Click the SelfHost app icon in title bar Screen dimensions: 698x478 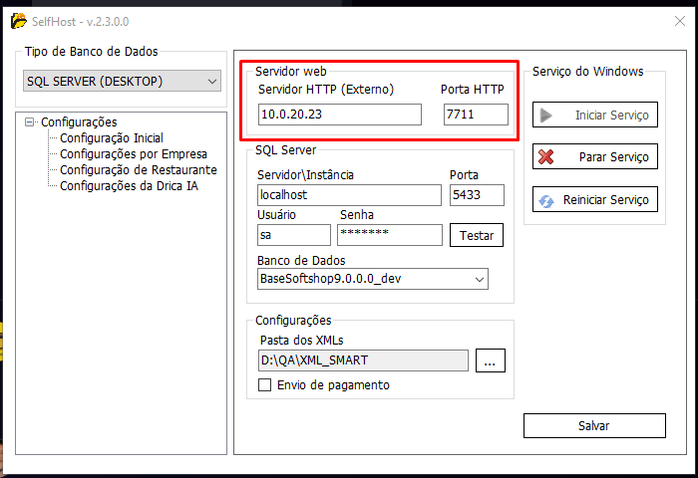[18, 21]
